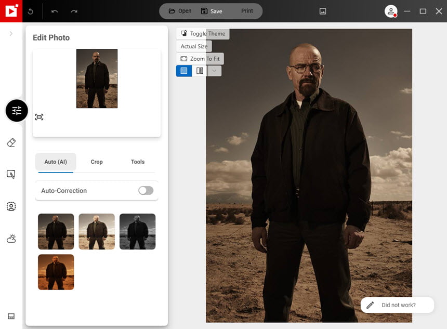The width and height of the screenshot is (447, 329).
Task: Open the user account profile icon
Action: [x=391, y=11]
